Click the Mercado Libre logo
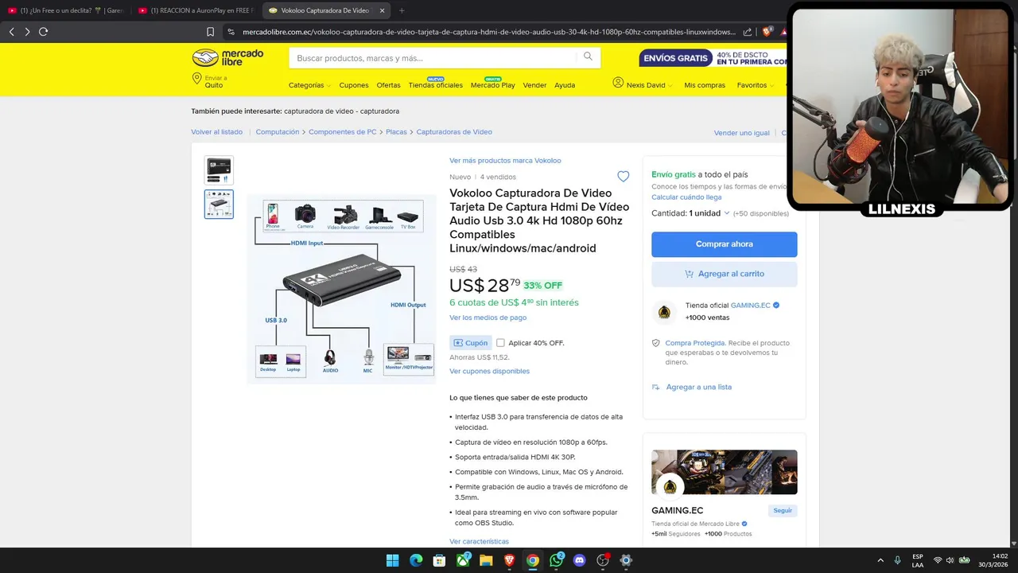The height and width of the screenshot is (573, 1018). click(x=227, y=57)
